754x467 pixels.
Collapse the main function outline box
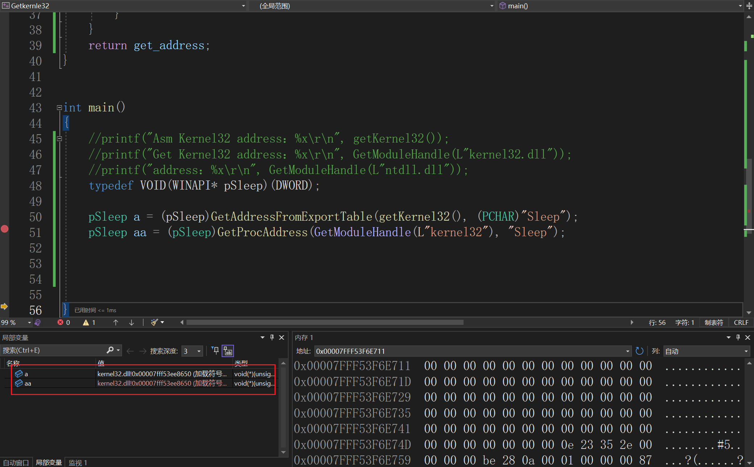pyautogui.click(x=59, y=107)
